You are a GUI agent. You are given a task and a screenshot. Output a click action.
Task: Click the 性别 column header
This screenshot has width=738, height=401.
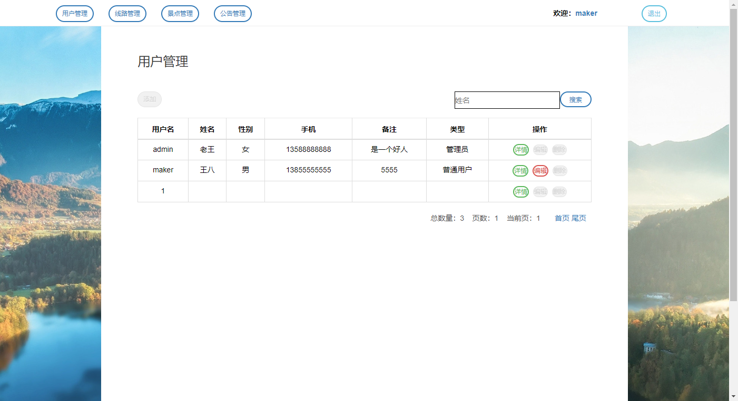tap(245, 129)
